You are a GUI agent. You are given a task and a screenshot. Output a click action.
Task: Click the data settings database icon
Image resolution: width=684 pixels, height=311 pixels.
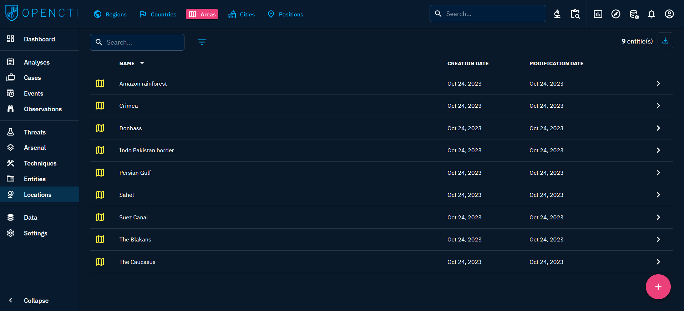[634, 14]
